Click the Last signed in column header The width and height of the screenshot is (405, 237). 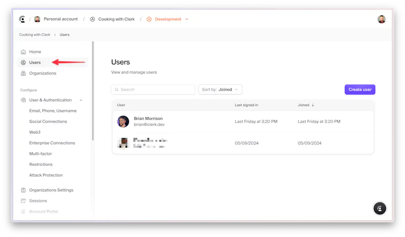click(x=247, y=105)
